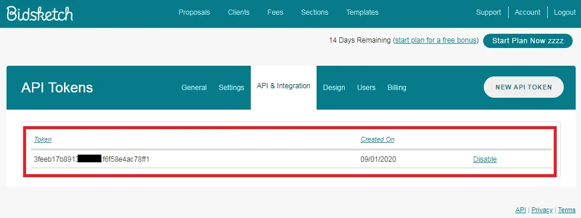The image size is (581, 218).
Task: Click the 09/01/2020 created date
Action: point(378,159)
